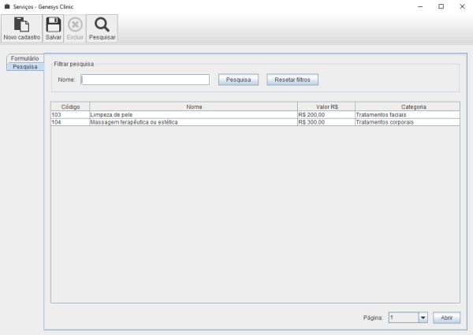Maximize the Serviços window
This screenshot has height=335, width=473.
[x=441, y=6]
